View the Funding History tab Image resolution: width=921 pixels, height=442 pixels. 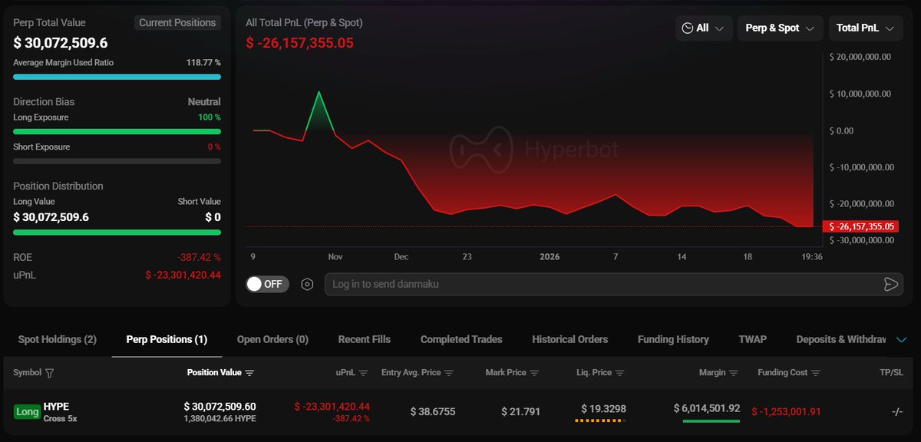(673, 339)
